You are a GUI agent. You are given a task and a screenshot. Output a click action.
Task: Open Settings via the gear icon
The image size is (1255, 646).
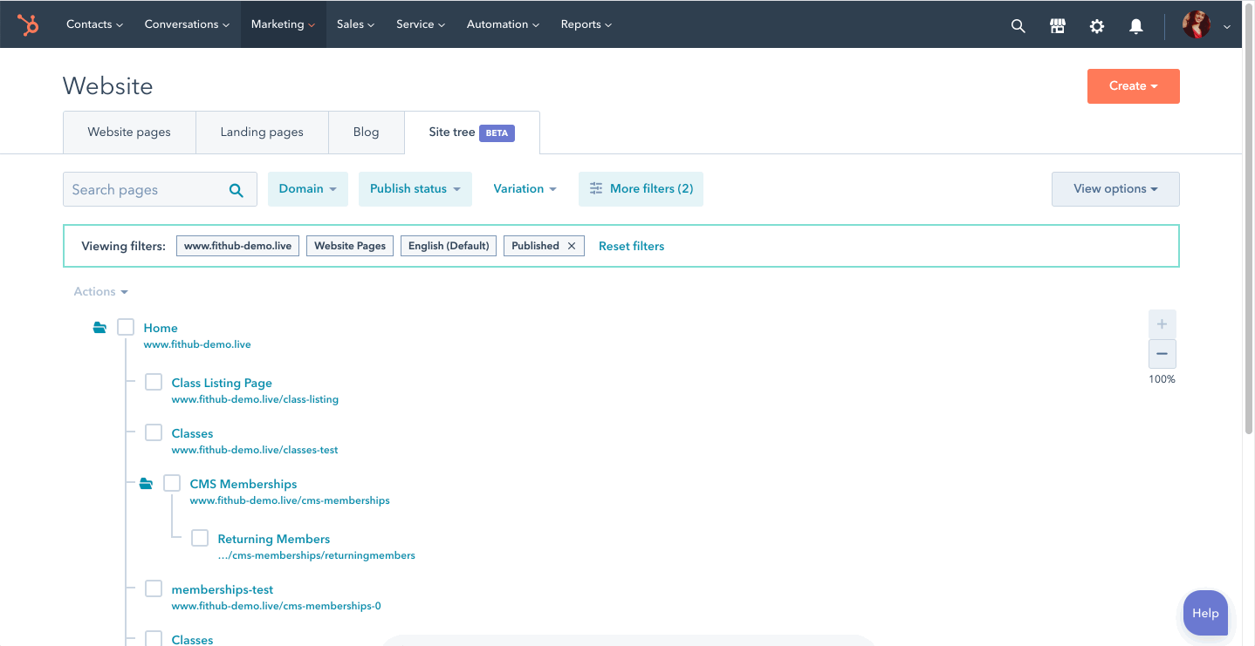[x=1097, y=25]
